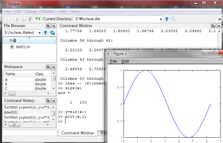Viewport: 223px width, 143px height.
Task: Click the 이름 column header
Action: click(29, 40)
